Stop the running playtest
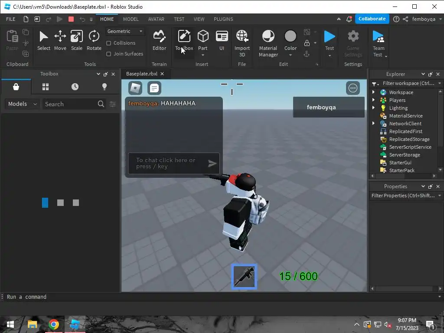444x333 pixels. click(x=71, y=19)
